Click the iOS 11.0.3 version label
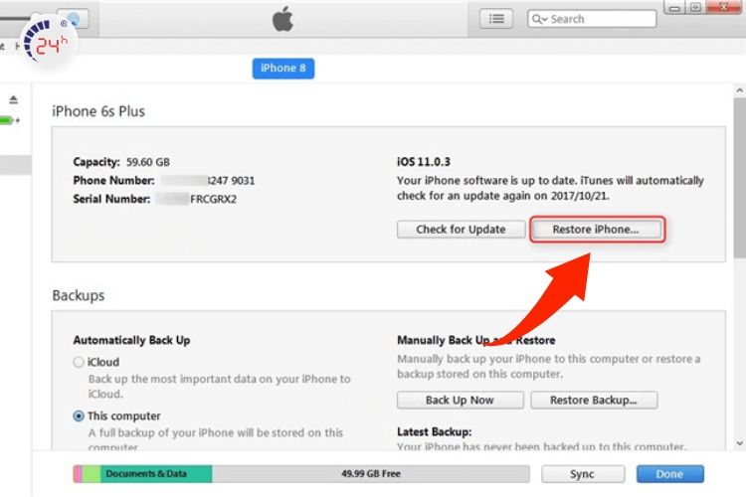Screen dimensions: 746x497 coord(424,162)
